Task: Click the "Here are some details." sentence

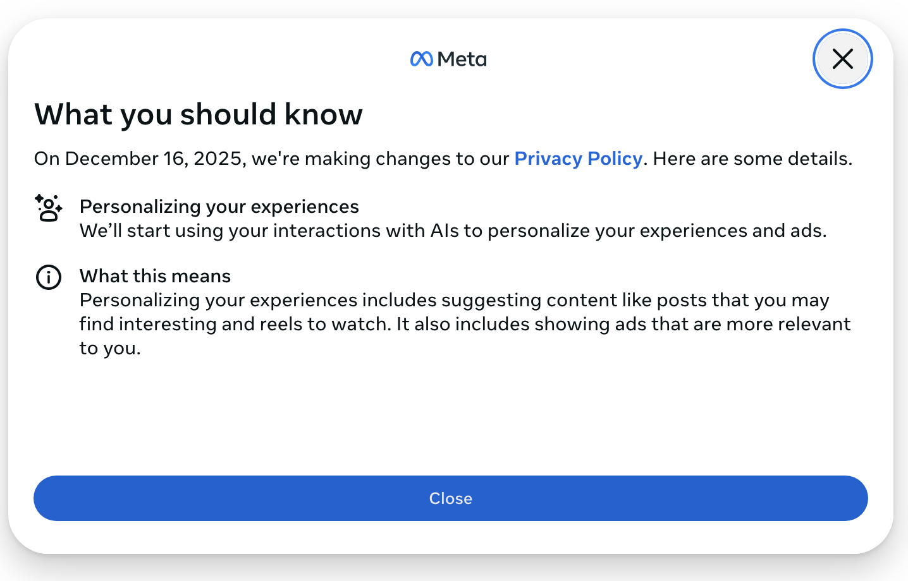Action: coord(752,159)
